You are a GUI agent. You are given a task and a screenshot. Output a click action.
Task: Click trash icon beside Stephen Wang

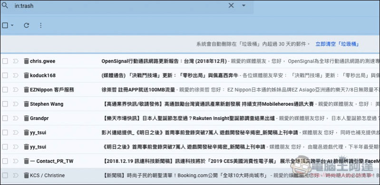tap(26, 104)
